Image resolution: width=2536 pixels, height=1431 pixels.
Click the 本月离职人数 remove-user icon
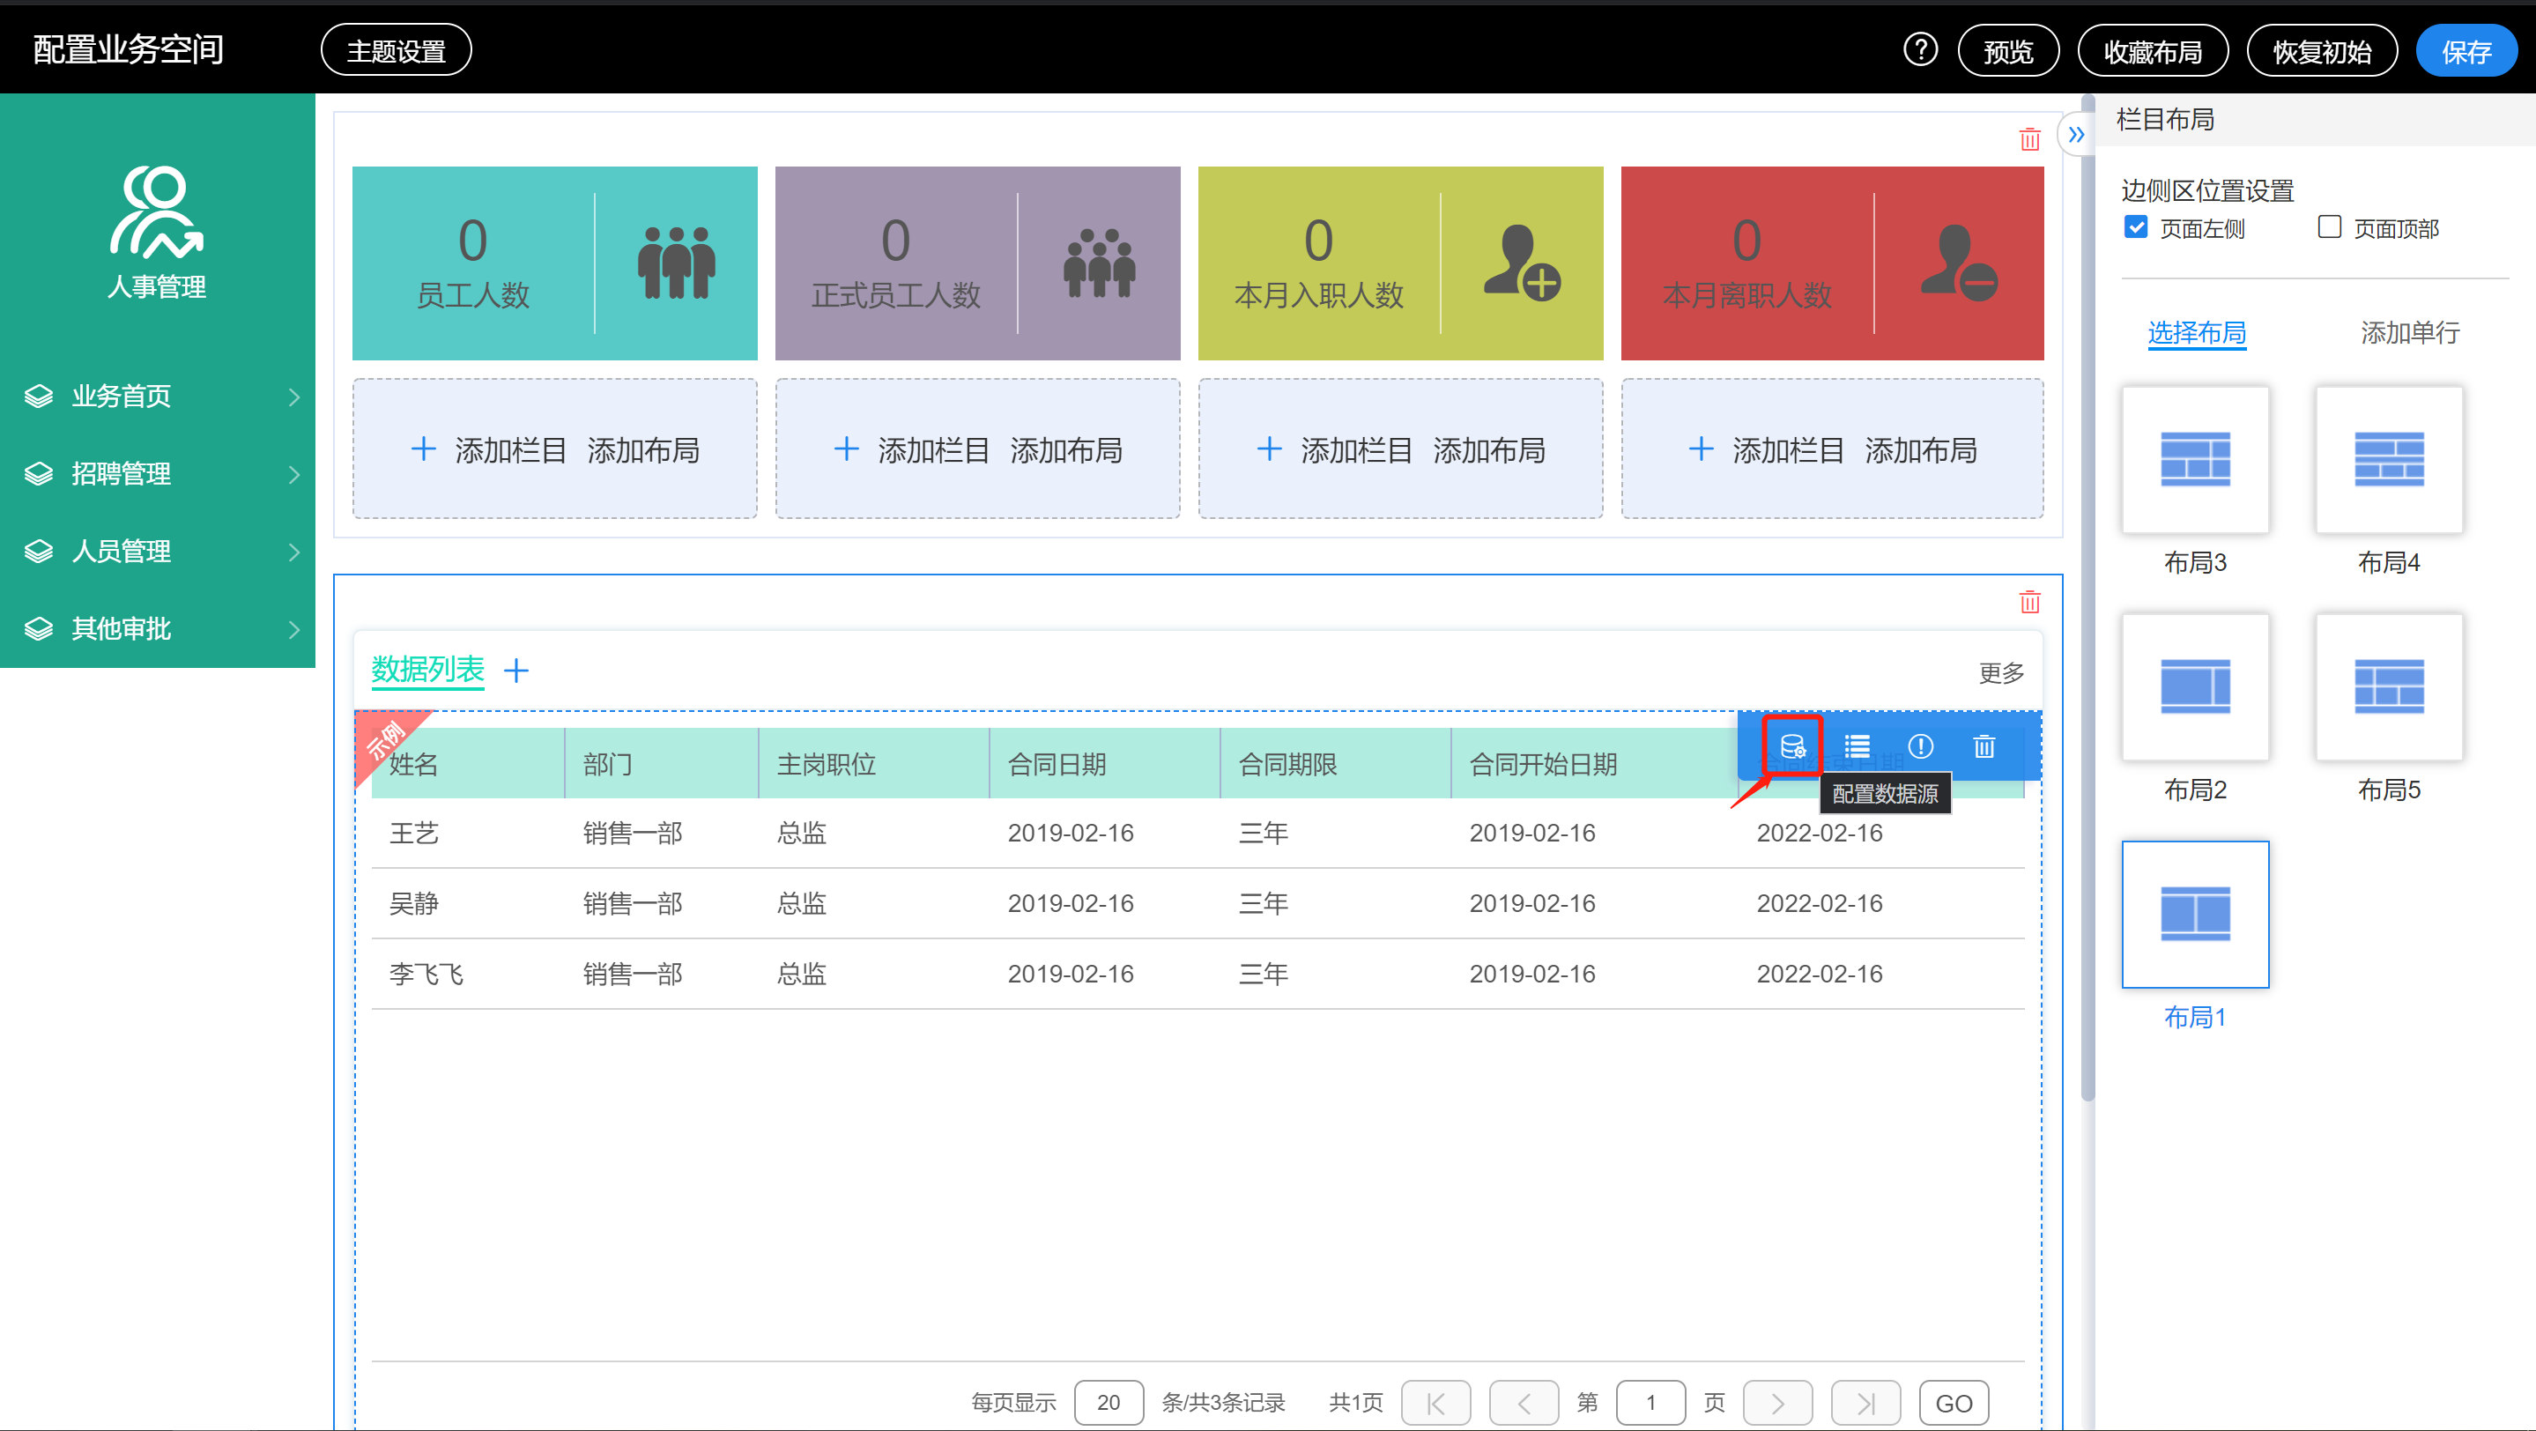(1958, 262)
